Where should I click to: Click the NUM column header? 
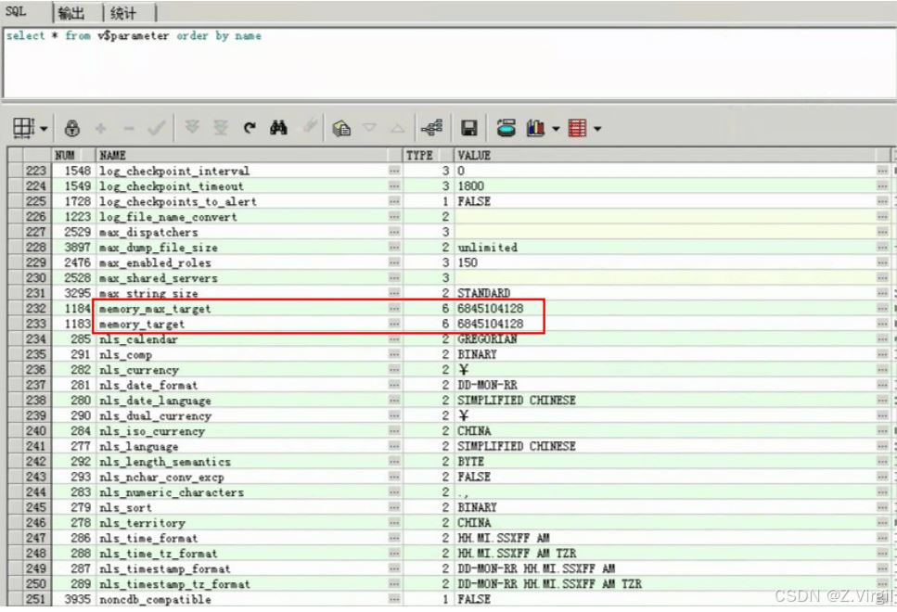pos(72,155)
